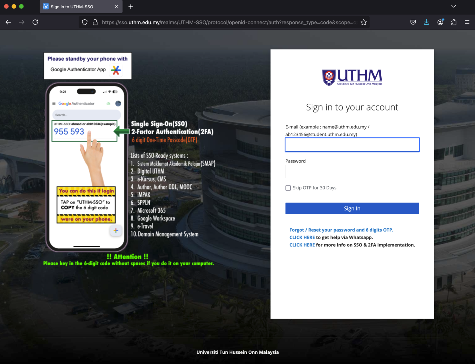
Task: Open the Downloads panel
Action: tap(426, 22)
